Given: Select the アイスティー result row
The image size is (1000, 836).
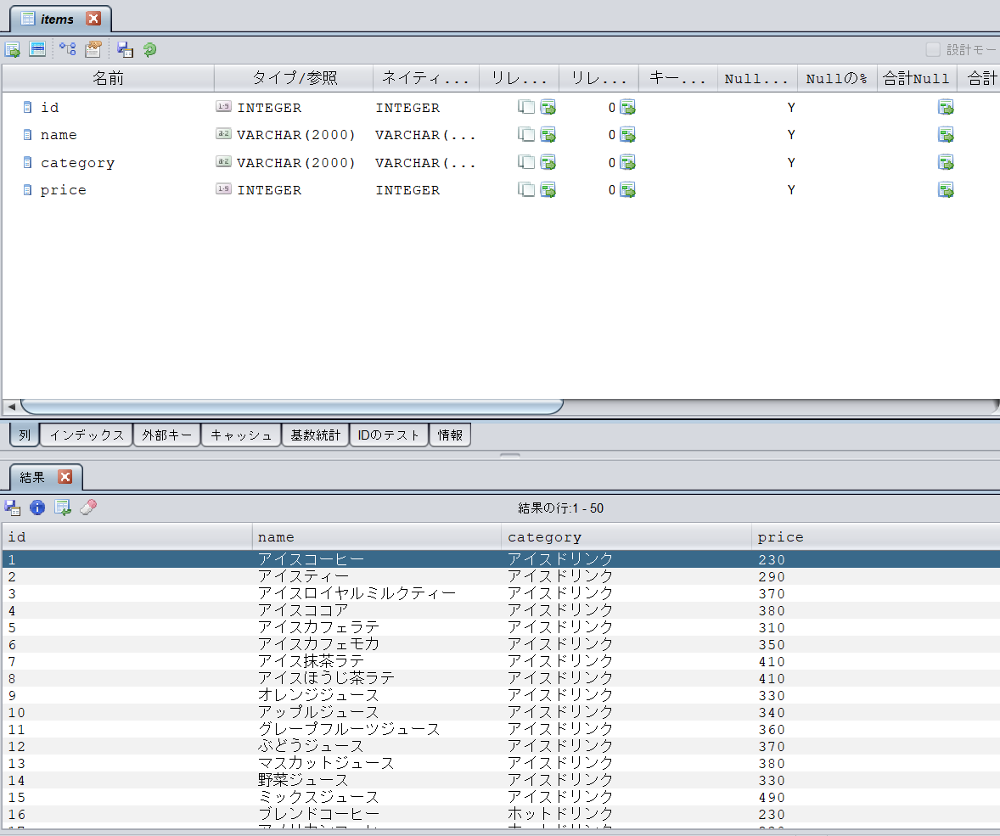Looking at the screenshot, I should click(x=502, y=576).
